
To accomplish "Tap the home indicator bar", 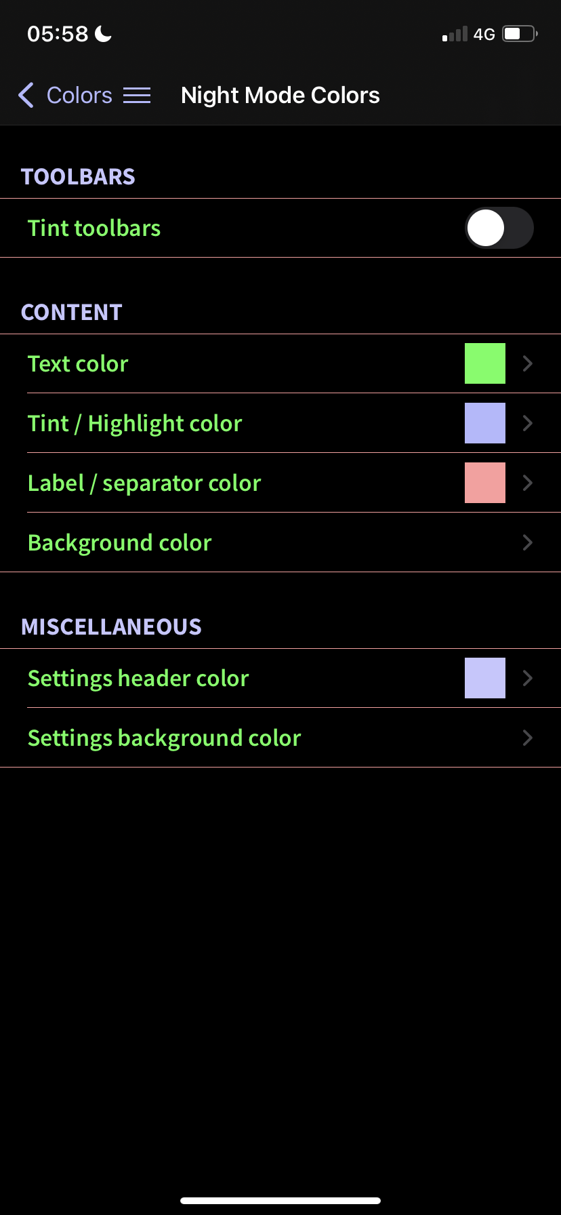I will (280, 1200).
